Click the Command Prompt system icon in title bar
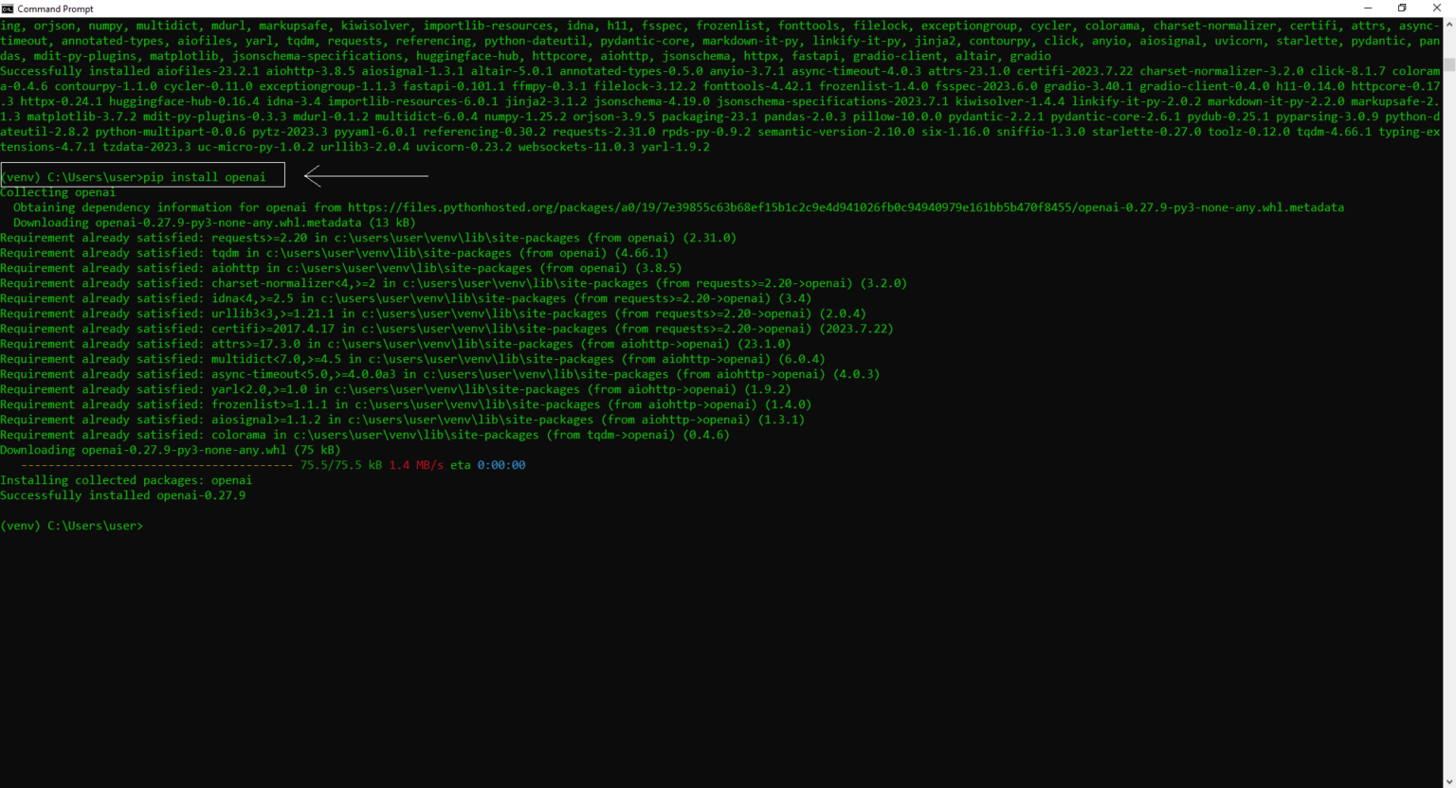 [8, 9]
